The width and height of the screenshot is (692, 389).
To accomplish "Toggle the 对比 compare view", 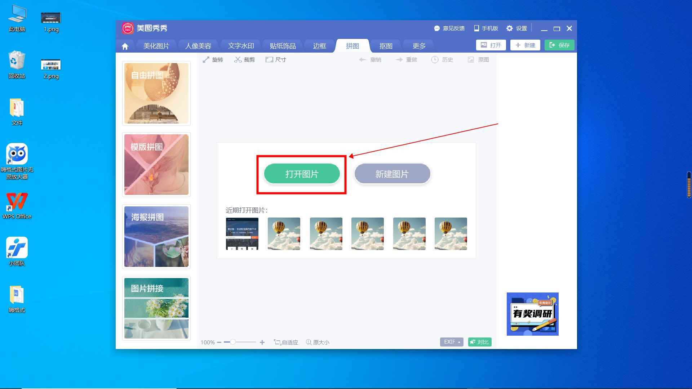I will pos(479,342).
